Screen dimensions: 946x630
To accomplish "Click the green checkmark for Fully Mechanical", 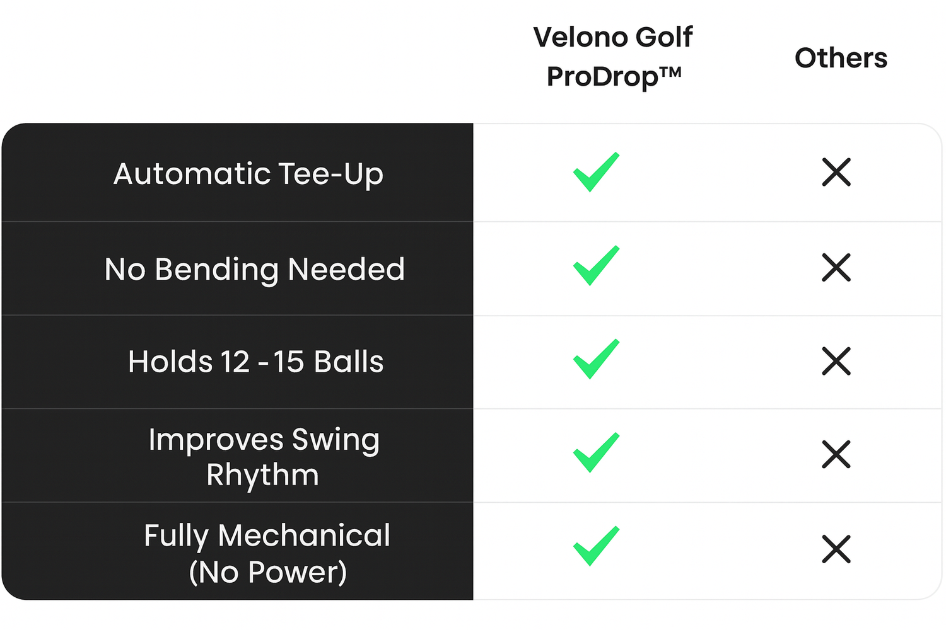I will tap(596, 546).
